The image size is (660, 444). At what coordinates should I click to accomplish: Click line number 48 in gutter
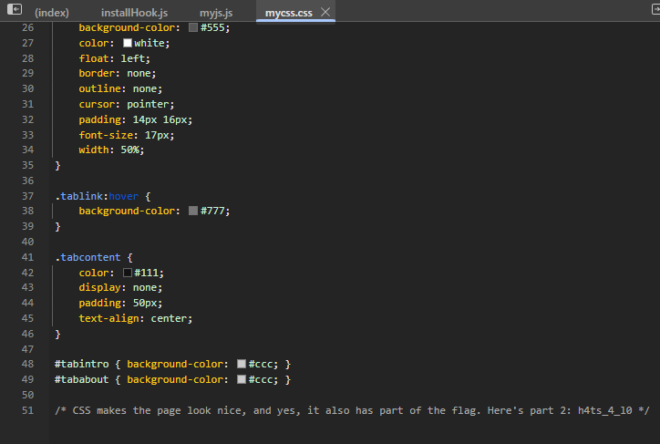click(27, 364)
